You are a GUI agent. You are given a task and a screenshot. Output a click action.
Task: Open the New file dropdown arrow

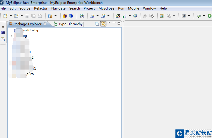11,16
